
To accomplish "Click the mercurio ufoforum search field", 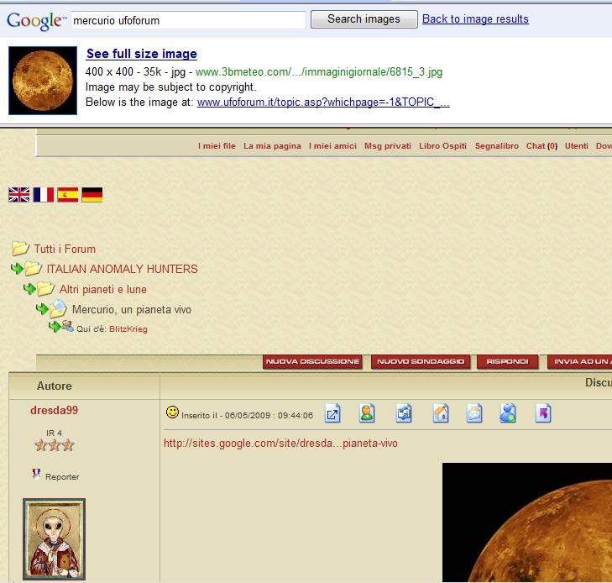I will [x=188, y=20].
